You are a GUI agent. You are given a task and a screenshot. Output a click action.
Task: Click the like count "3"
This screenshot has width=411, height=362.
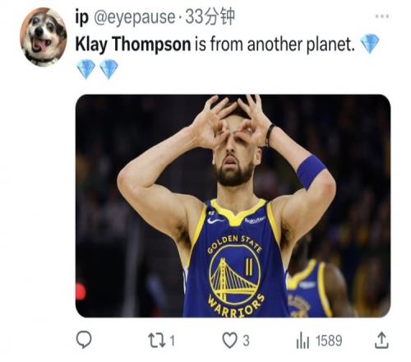click(x=246, y=341)
